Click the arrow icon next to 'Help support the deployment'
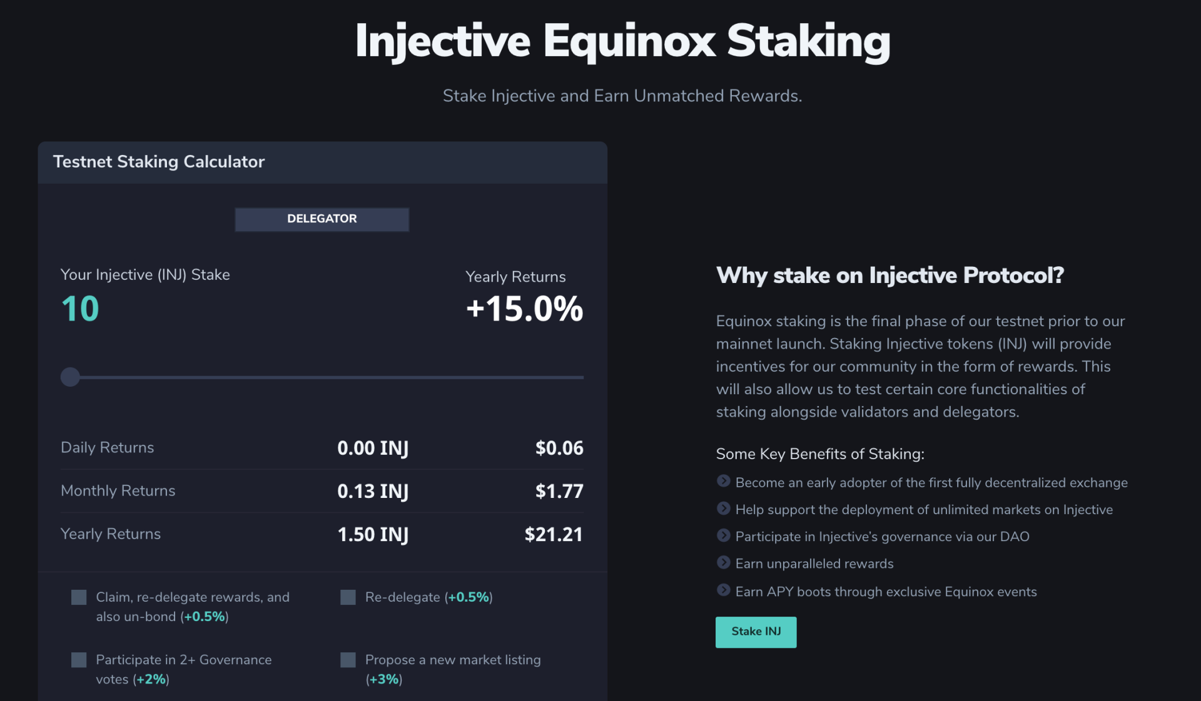The width and height of the screenshot is (1201, 701). coord(723,508)
